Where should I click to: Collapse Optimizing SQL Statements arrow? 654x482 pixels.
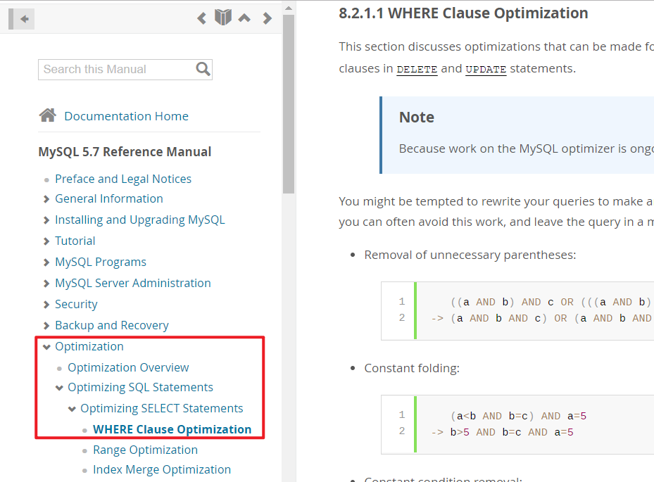[59, 388]
